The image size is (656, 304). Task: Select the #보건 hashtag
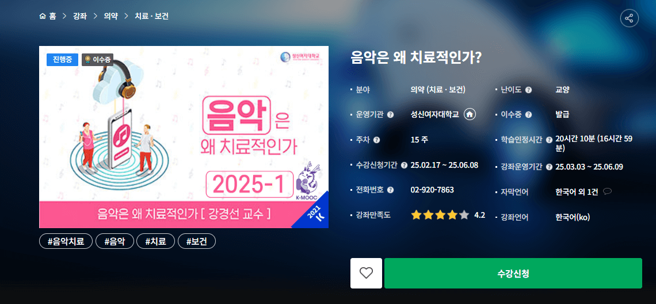(x=197, y=241)
